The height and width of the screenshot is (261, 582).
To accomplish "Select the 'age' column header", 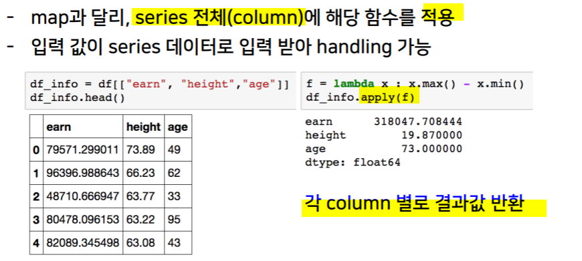I will [x=178, y=127].
